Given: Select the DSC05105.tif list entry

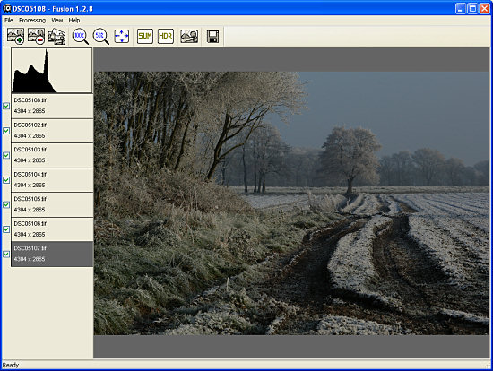Looking at the screenshot, I should tap(52, 204).
